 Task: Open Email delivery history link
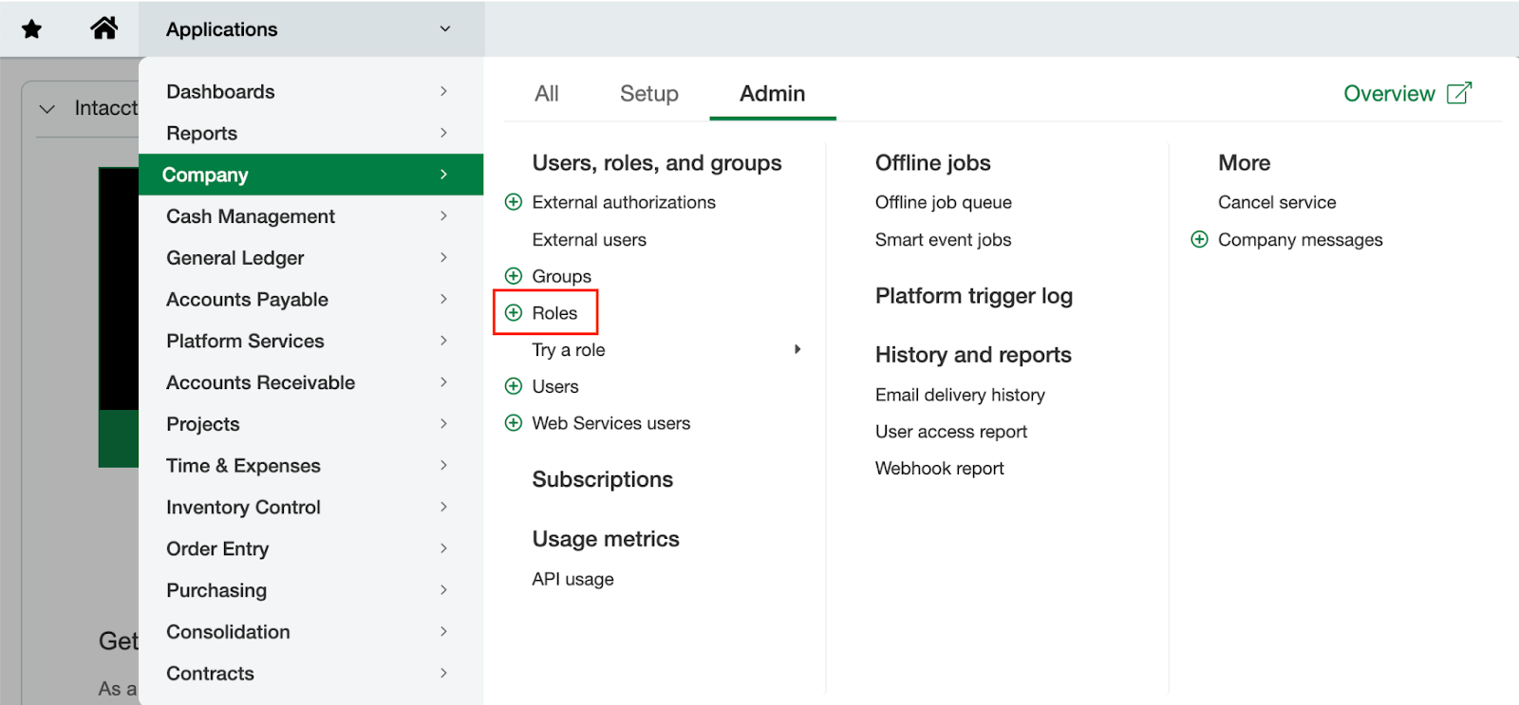pos(960,395)
